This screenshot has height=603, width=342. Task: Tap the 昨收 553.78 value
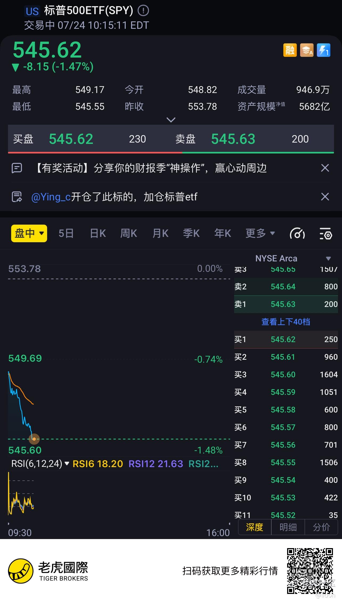coord(202,107)
